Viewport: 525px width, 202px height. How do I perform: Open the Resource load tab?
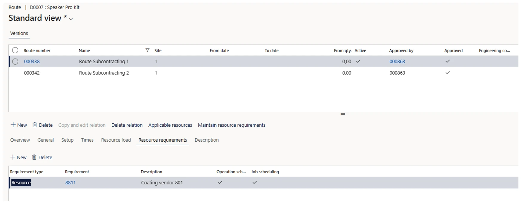point(116,140)
